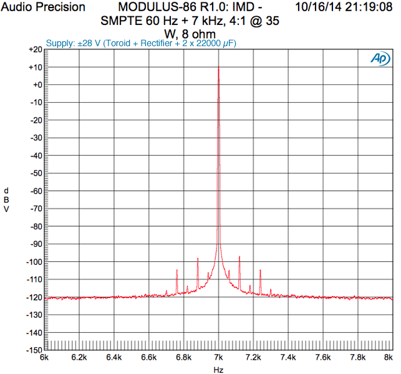Click the blue 'Supply: ±28 V' annotation

(141, 43)
